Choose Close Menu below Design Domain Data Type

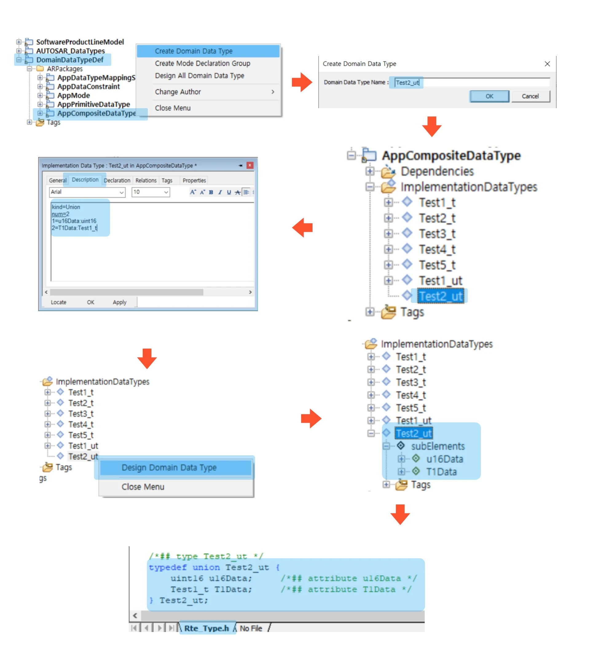click(x=176, y=487)
